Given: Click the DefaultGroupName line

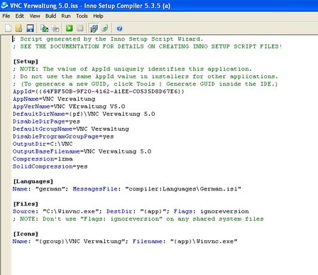Looking at the screenshot, I should [71, 129].
